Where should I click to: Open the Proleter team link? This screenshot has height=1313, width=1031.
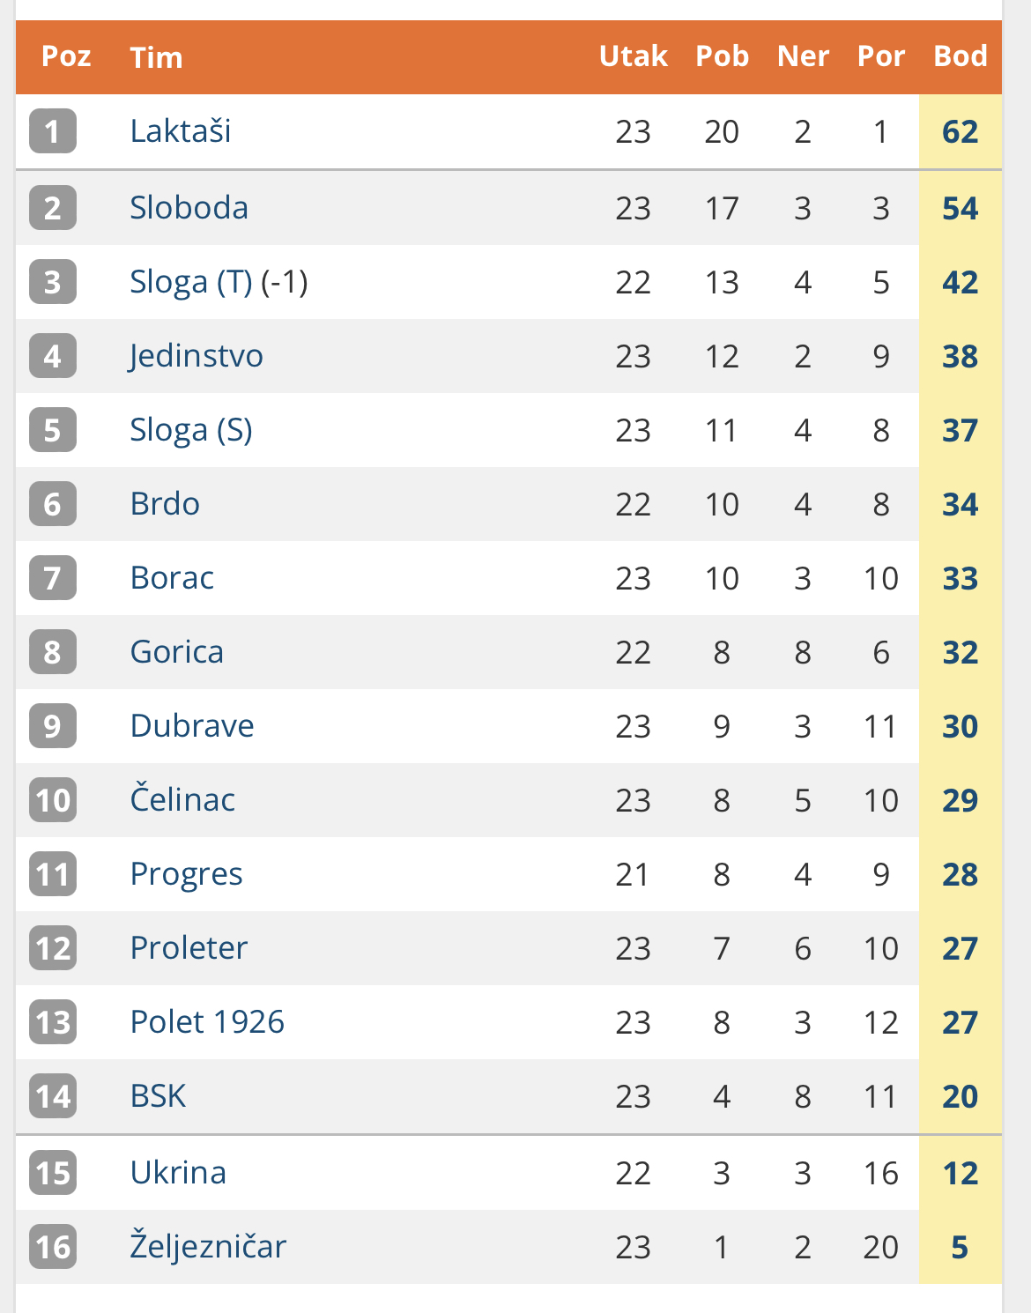tap(189, 948)
